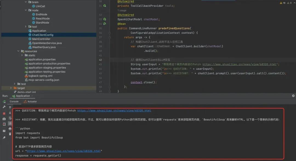This screenshot has height=161, width=296.
Task: Stop the running Application process
Action: (4, 113)
